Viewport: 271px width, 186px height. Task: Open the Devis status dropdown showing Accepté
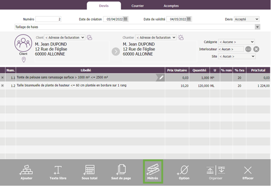coord(247,19)
